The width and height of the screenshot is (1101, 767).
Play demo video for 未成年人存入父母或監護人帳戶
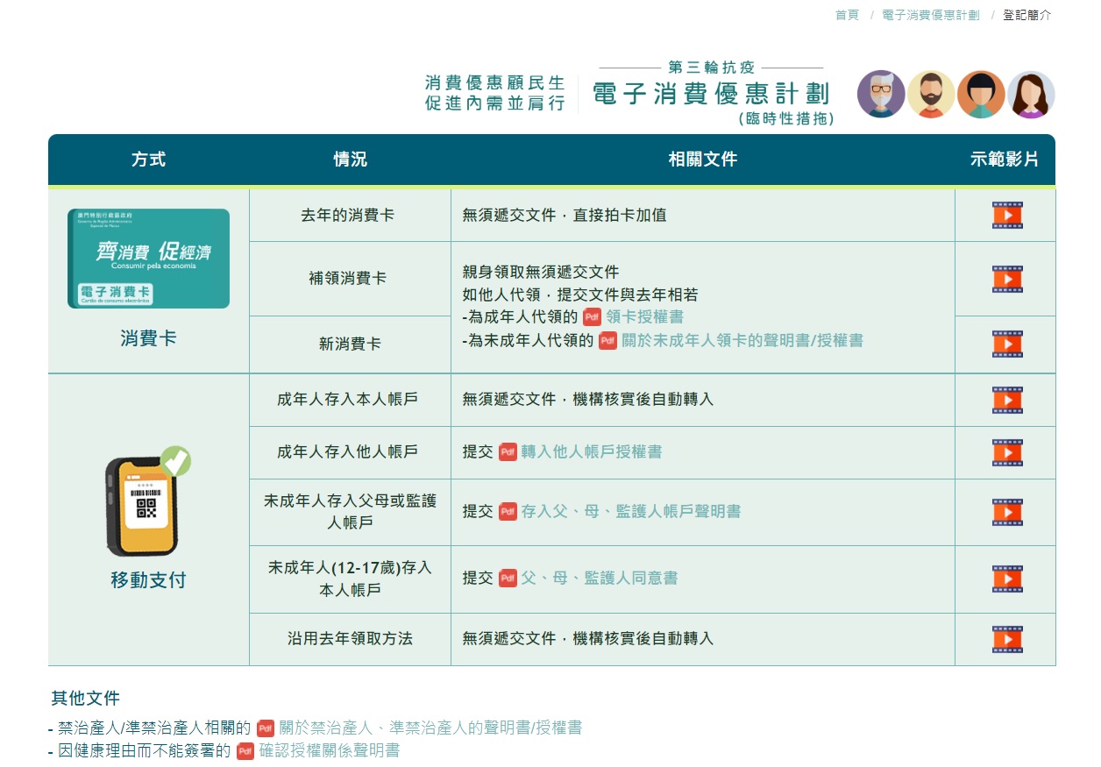pos(1007,512)
